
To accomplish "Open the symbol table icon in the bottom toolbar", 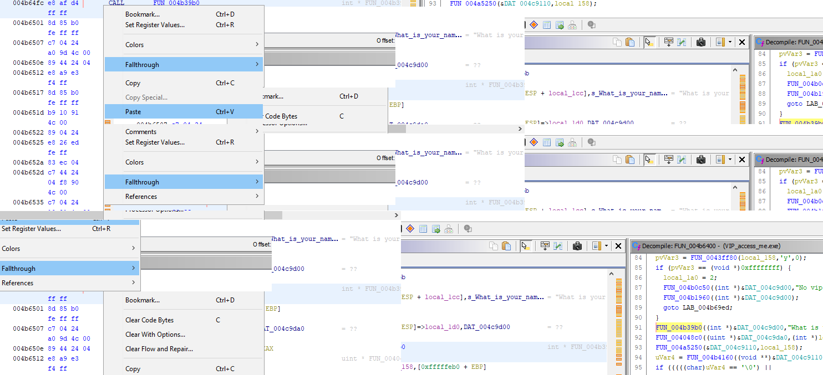I will [x=423, y=228].
